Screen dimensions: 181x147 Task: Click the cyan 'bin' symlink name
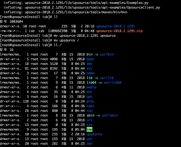(x=89, y=54)
